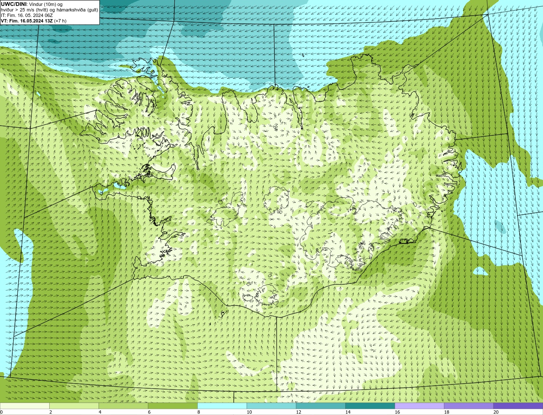Screen dimensions: 543x415
Task: Select the above 20 m/s deep purple swatch
Action: 518,406
